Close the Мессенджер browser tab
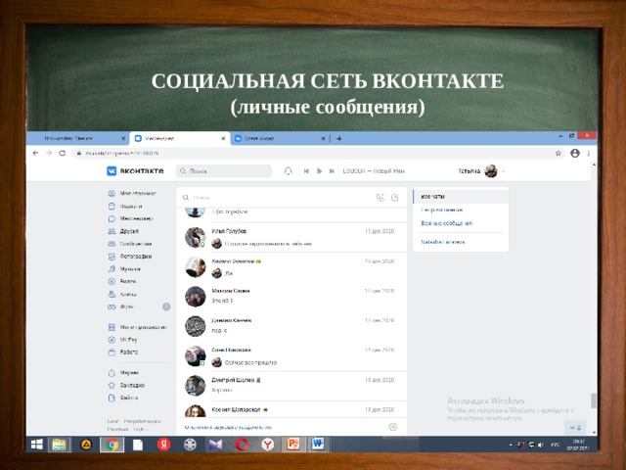 223,138
